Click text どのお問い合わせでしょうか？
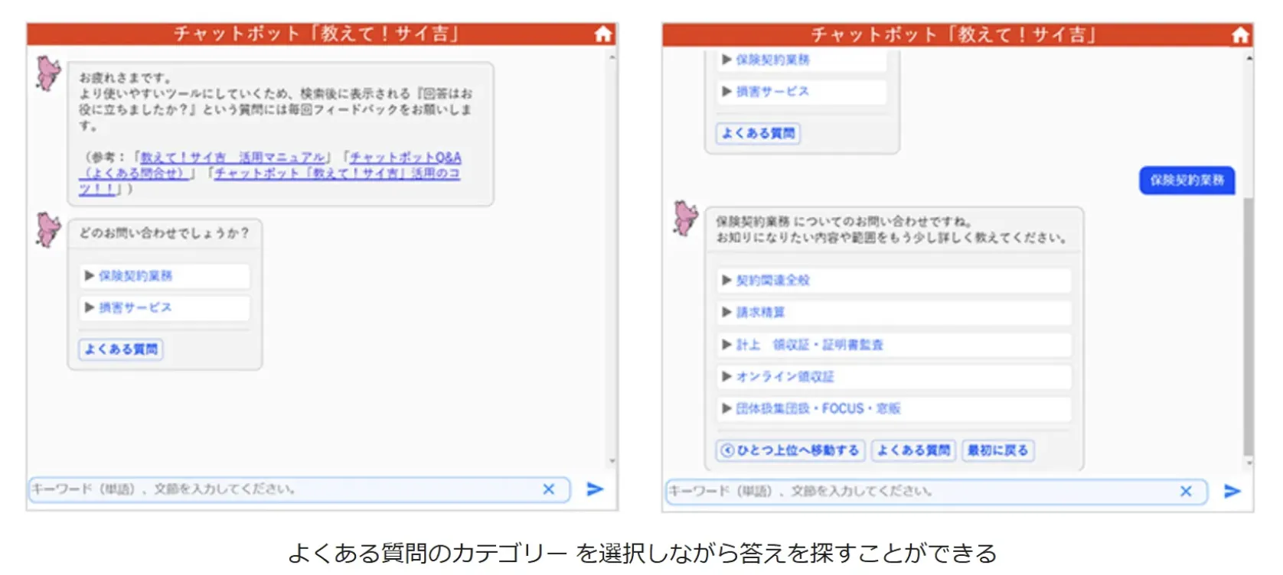 165,233
